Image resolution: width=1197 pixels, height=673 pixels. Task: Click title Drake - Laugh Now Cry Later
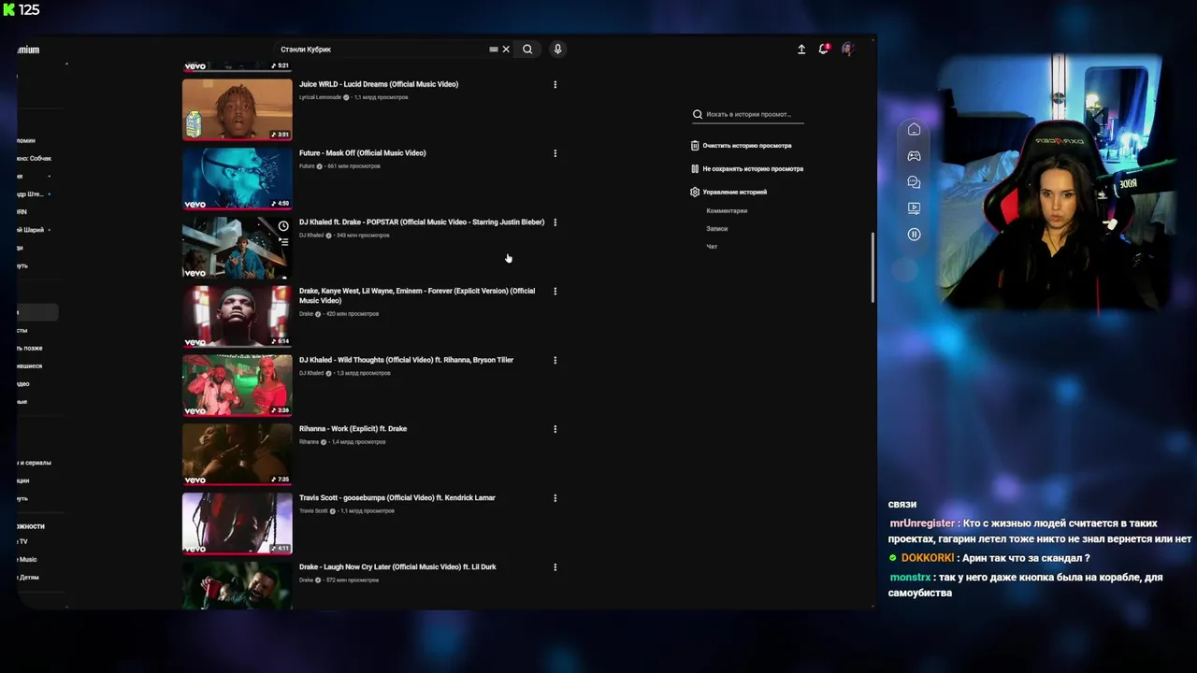click(x=397, y=567)
